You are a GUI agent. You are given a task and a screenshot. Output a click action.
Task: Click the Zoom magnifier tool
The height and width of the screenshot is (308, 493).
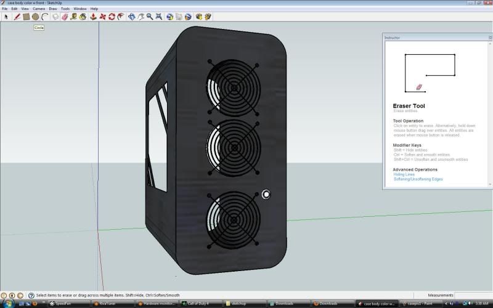coord(150,17)
